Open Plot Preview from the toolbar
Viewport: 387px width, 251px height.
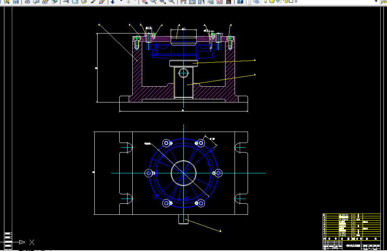(36, 2)
